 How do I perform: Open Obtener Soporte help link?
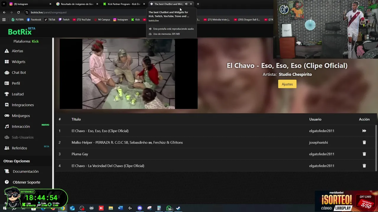[27, 182]
